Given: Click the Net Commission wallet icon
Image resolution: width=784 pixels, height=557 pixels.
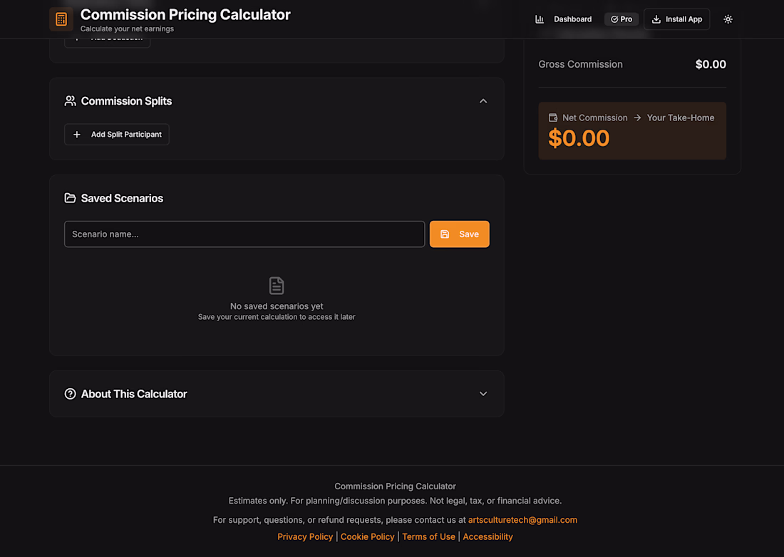Looking at the screenshot, I should point(552,118).
